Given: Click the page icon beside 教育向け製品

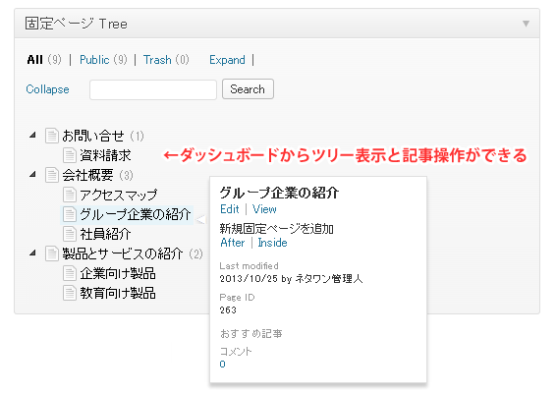Looking at the screenshot, I should 70,293.
